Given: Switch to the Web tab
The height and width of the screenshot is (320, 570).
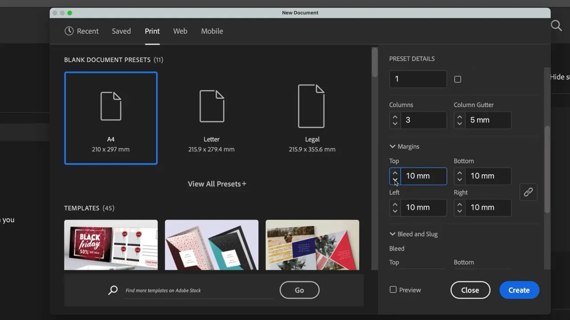Looking at the screenshot, I should click(x=180, y=31).
